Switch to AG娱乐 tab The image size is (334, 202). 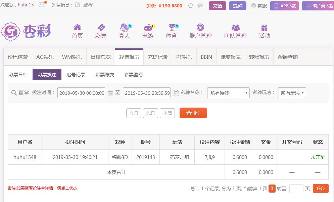(x=45, y=57)
